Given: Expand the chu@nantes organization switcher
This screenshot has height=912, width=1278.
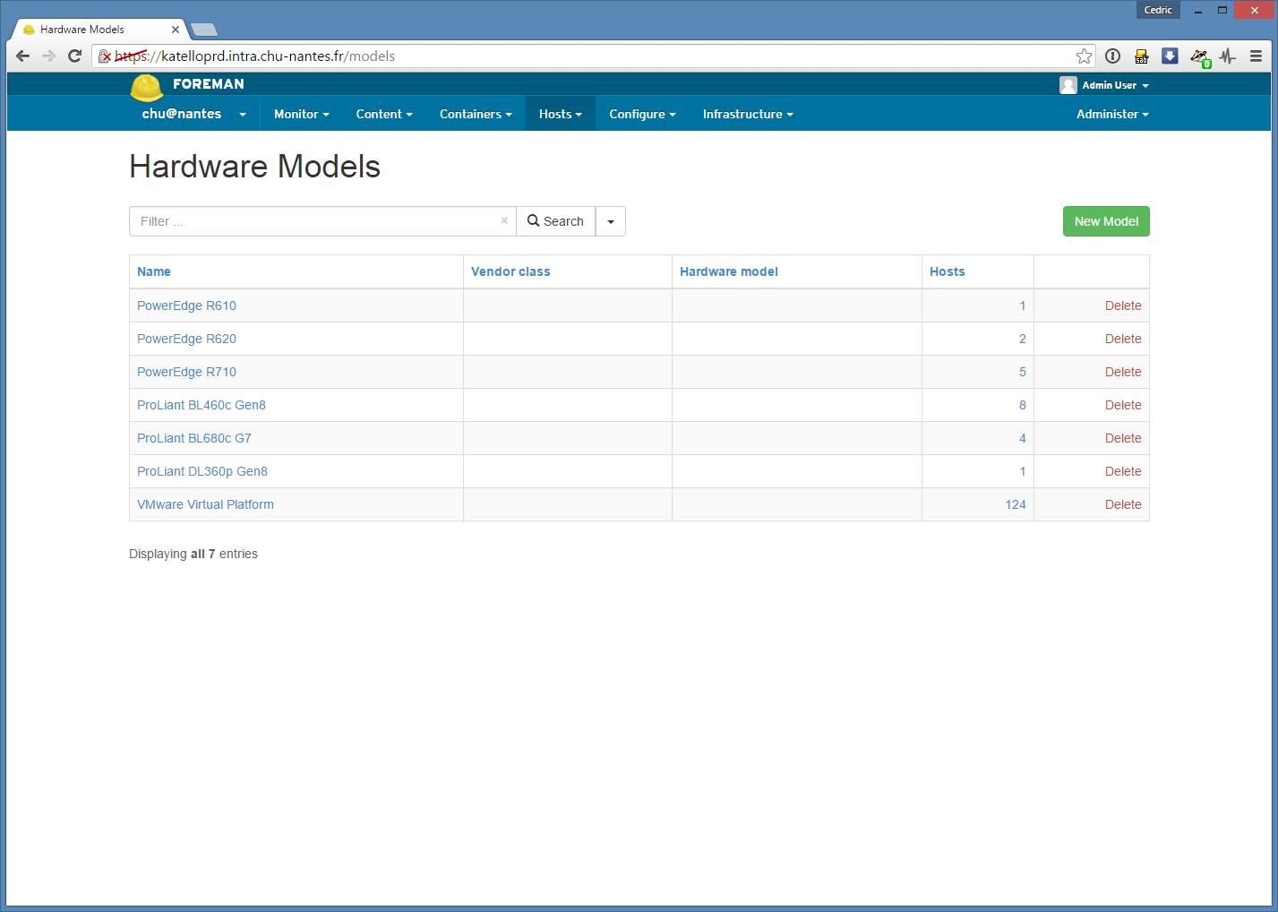Looking at the screenshot, I should [x=193, y=114].
